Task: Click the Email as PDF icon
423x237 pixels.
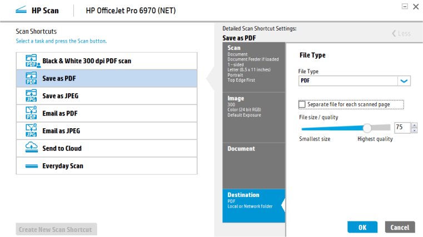Action: (x=31, y=113)
